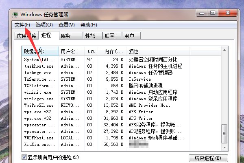
Task: Click the scrollbar down arrow
Action: (224, 147)
